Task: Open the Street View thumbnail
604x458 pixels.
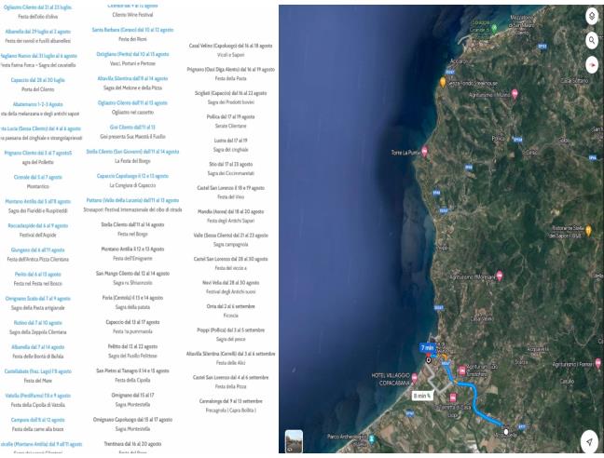Action: [x=293, y=442]
